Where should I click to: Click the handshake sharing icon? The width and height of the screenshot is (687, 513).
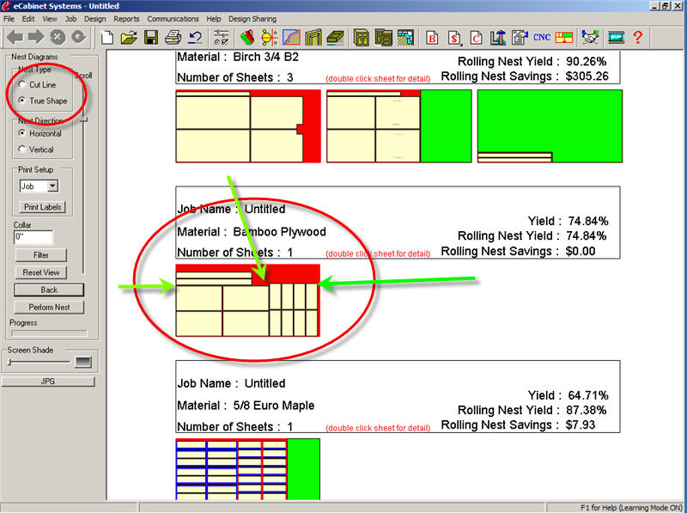pos(590,38)
